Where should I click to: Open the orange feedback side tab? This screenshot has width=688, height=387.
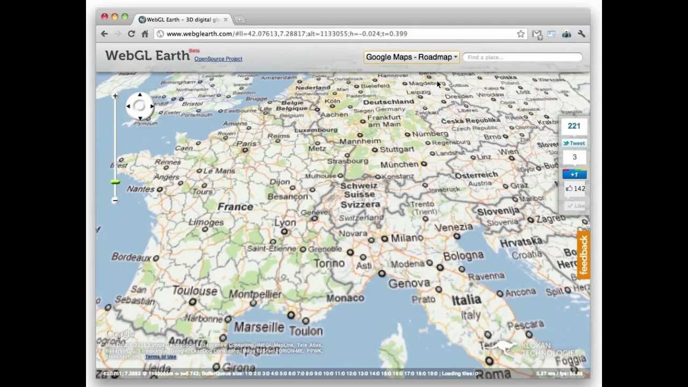point(583,255)
